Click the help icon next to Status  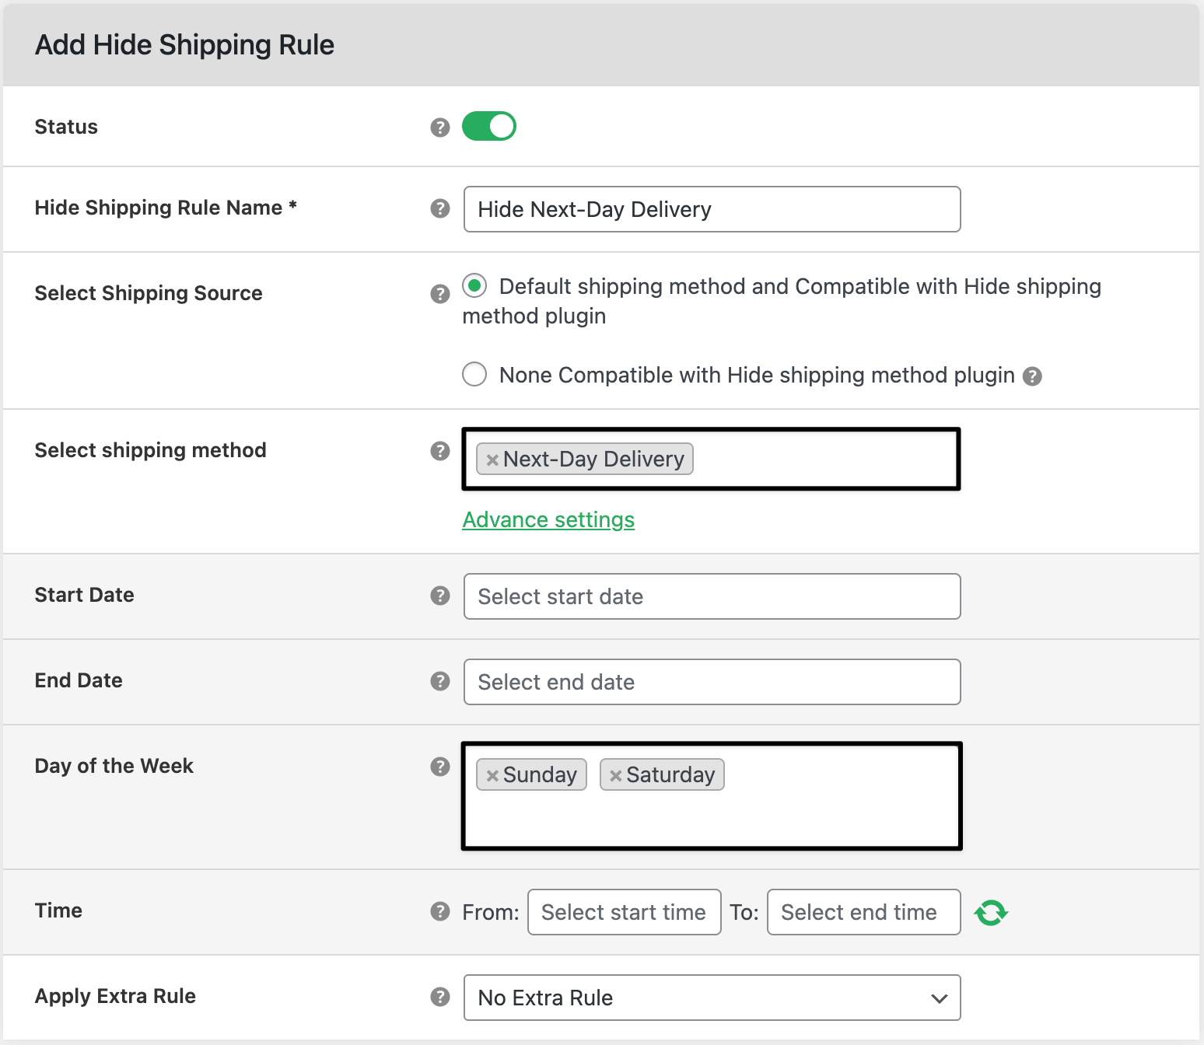(440, 128)
